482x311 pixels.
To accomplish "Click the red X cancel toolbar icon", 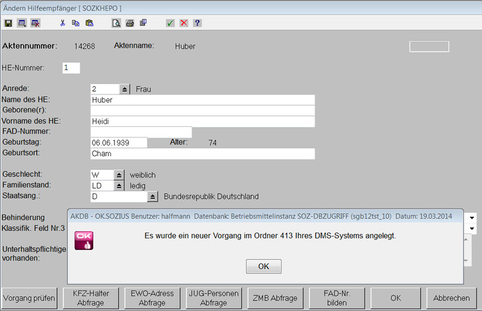I will tap(184, 23).
